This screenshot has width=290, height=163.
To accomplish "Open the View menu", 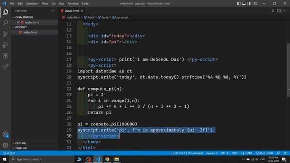I will click(45, 4).
